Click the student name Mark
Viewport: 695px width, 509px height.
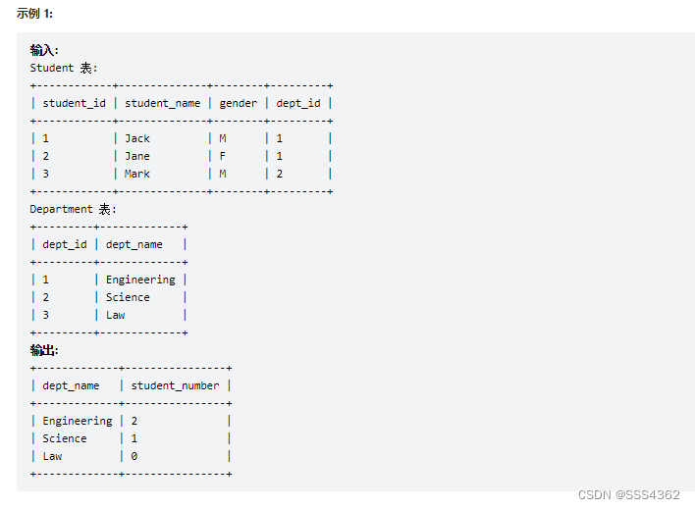[137, 174]
